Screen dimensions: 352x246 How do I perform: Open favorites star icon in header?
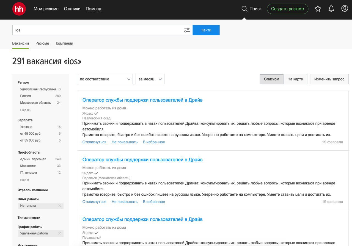coord(318,9)
